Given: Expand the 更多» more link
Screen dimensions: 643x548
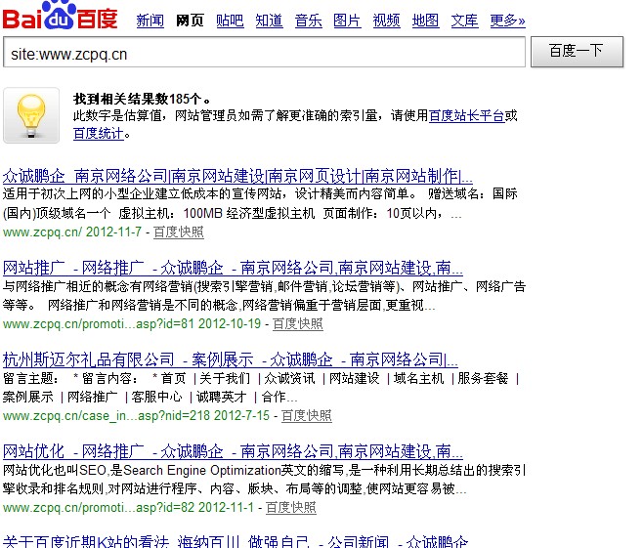Looking at the screenshot, I should (508, 21).
